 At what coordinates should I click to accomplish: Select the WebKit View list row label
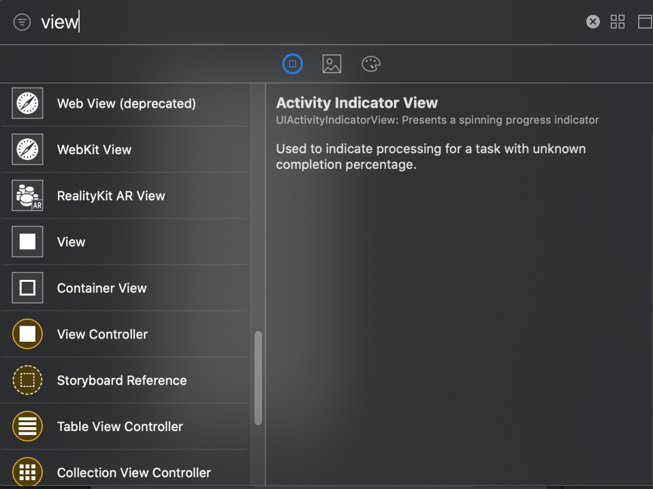[94, 150]
